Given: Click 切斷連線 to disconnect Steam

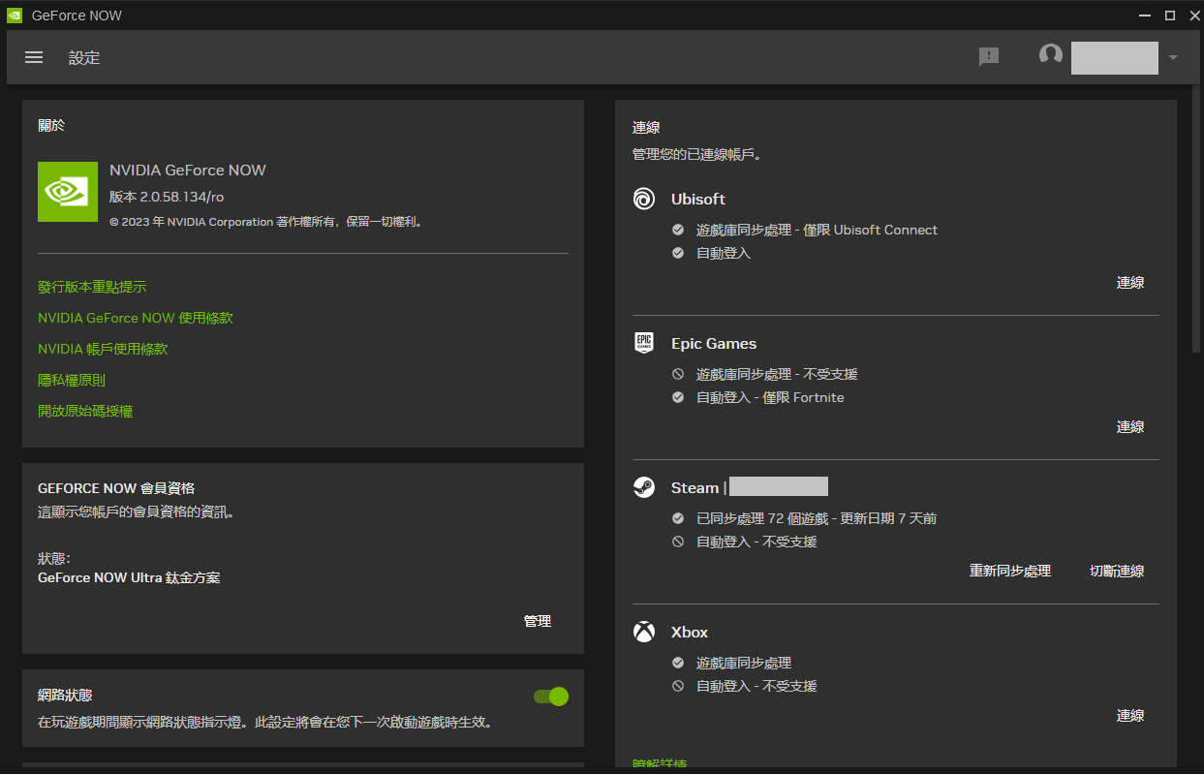Looking at the screenshot, I should pos(1117,572).
